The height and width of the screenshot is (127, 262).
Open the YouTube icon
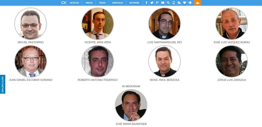163,3
